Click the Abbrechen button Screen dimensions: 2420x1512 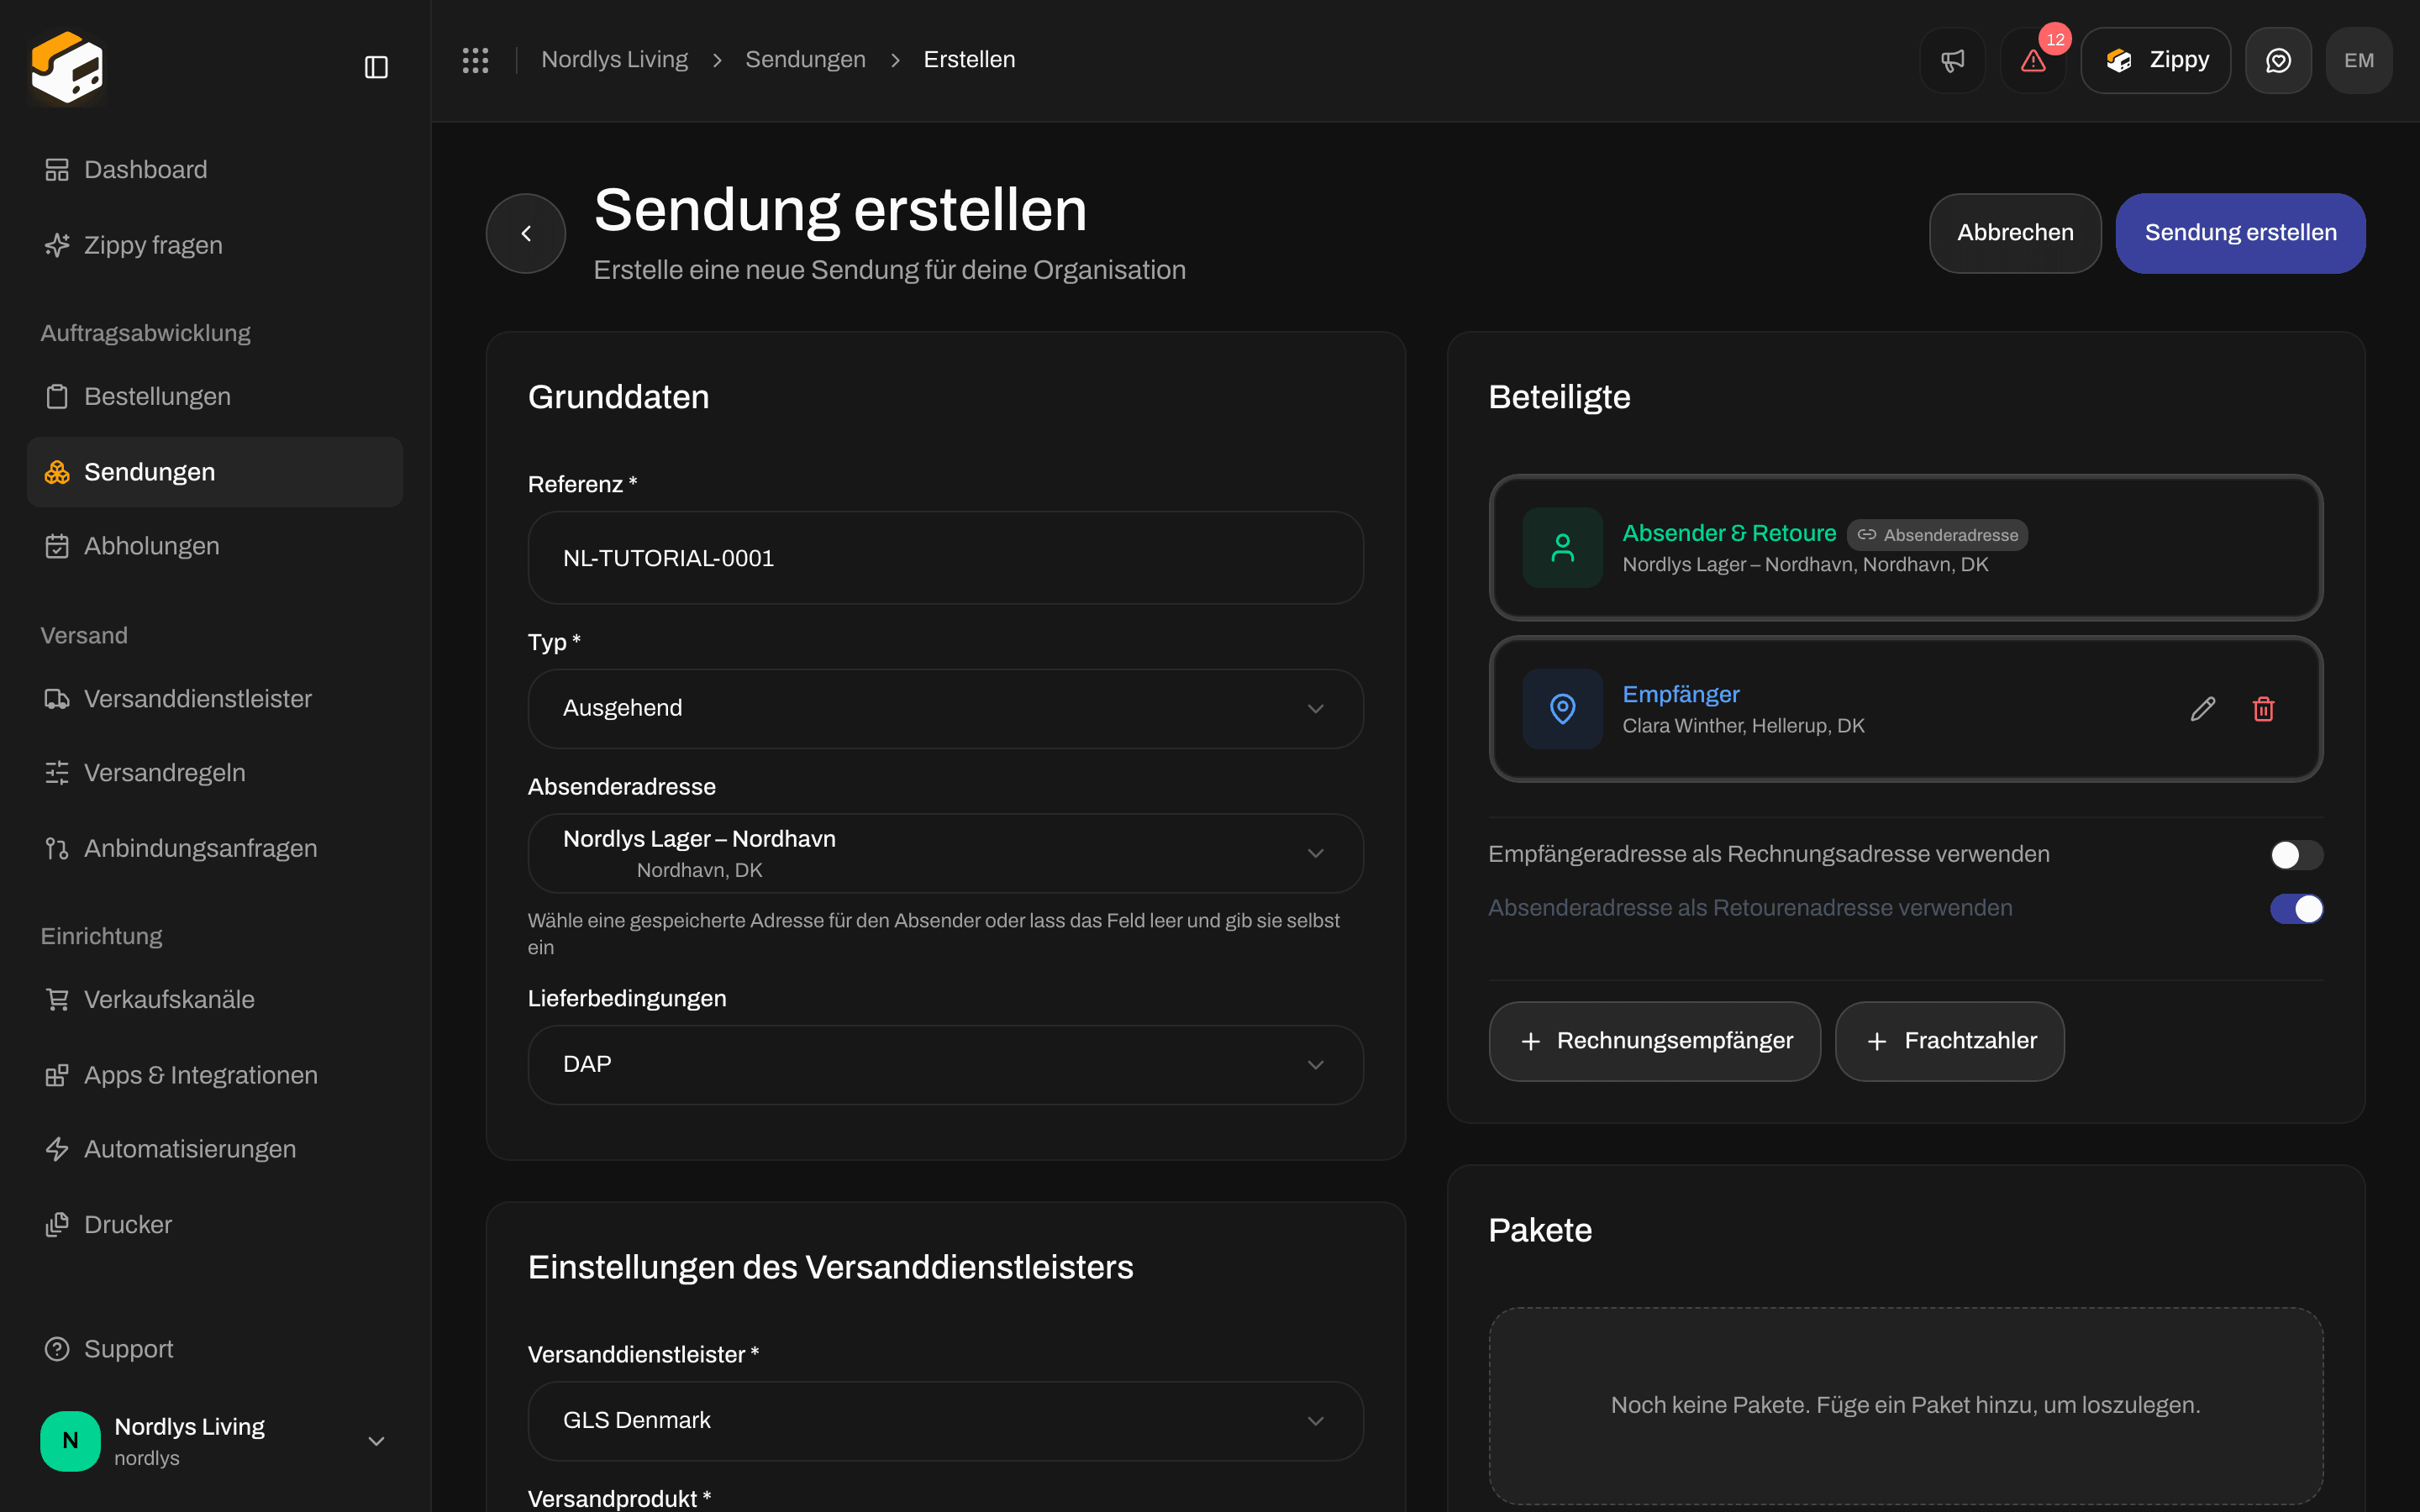2015,233
